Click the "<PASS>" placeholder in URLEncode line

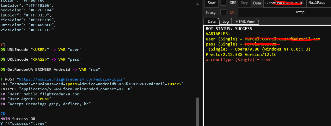[40, 59]
